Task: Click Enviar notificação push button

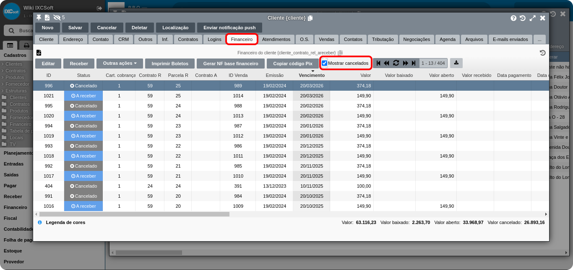Action: pyautogui.click(x=229, y=28)
